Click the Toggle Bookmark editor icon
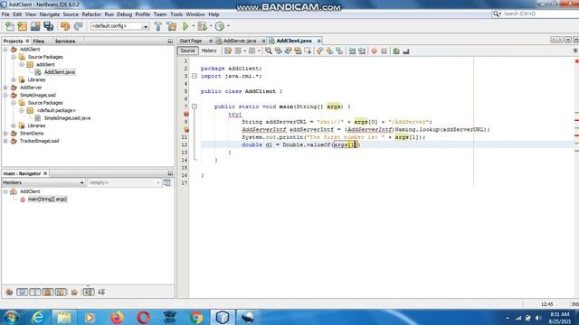This screenshot has width=579, height=325. (339, 51)
